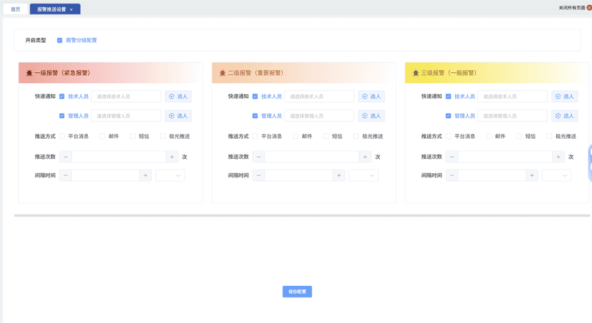The width and height of the screenshot is (592, 323).
Task: Close the 报警推送设置 tab with x icon
Action: tap(71, 10)
